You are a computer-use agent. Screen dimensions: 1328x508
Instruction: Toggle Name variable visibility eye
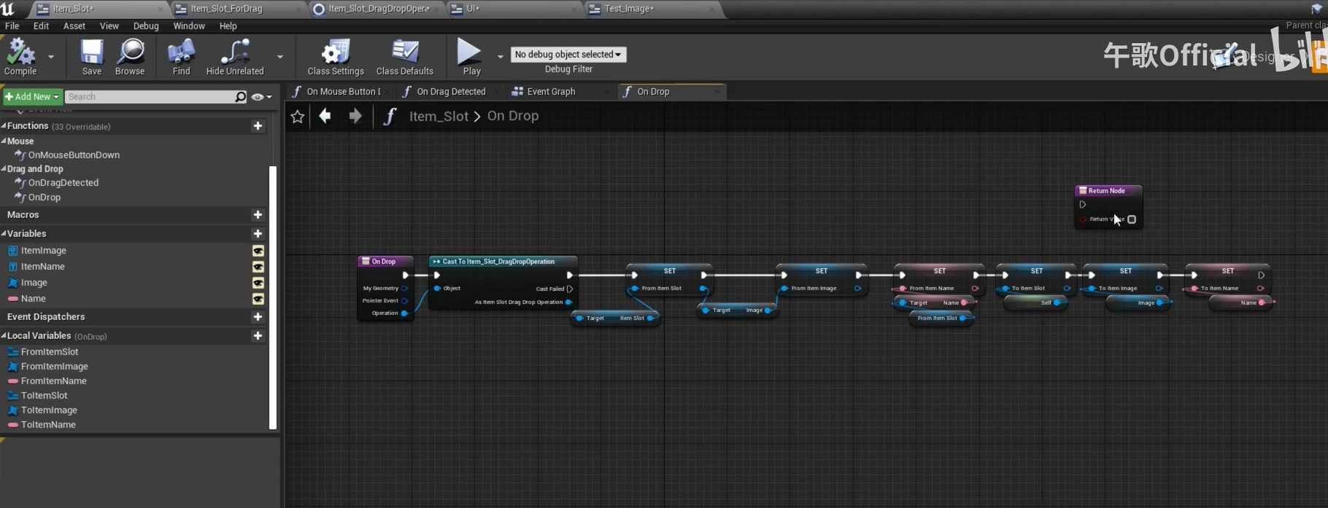coord(258,299)
